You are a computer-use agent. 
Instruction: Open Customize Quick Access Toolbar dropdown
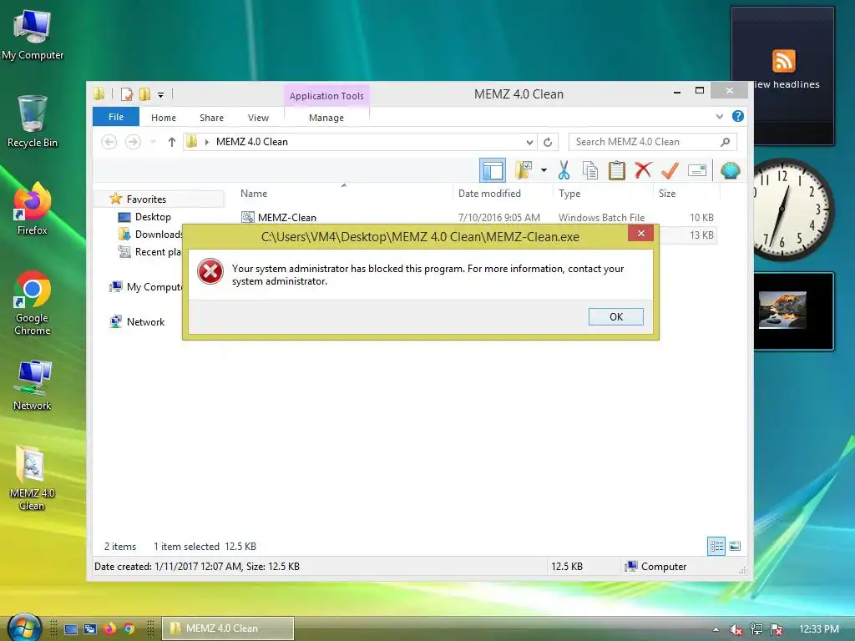pyautogui.click(x=161, y=95)
